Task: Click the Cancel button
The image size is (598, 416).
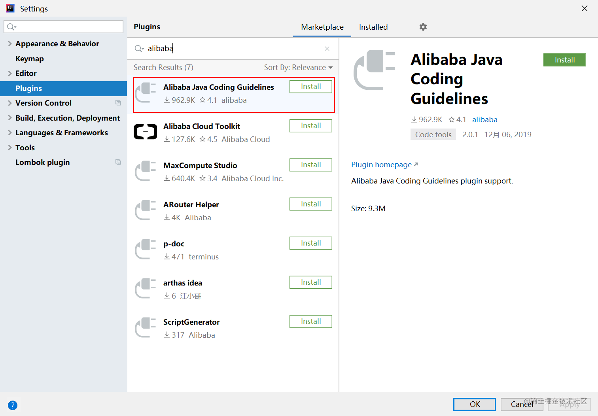Action: tap(522, 404)
